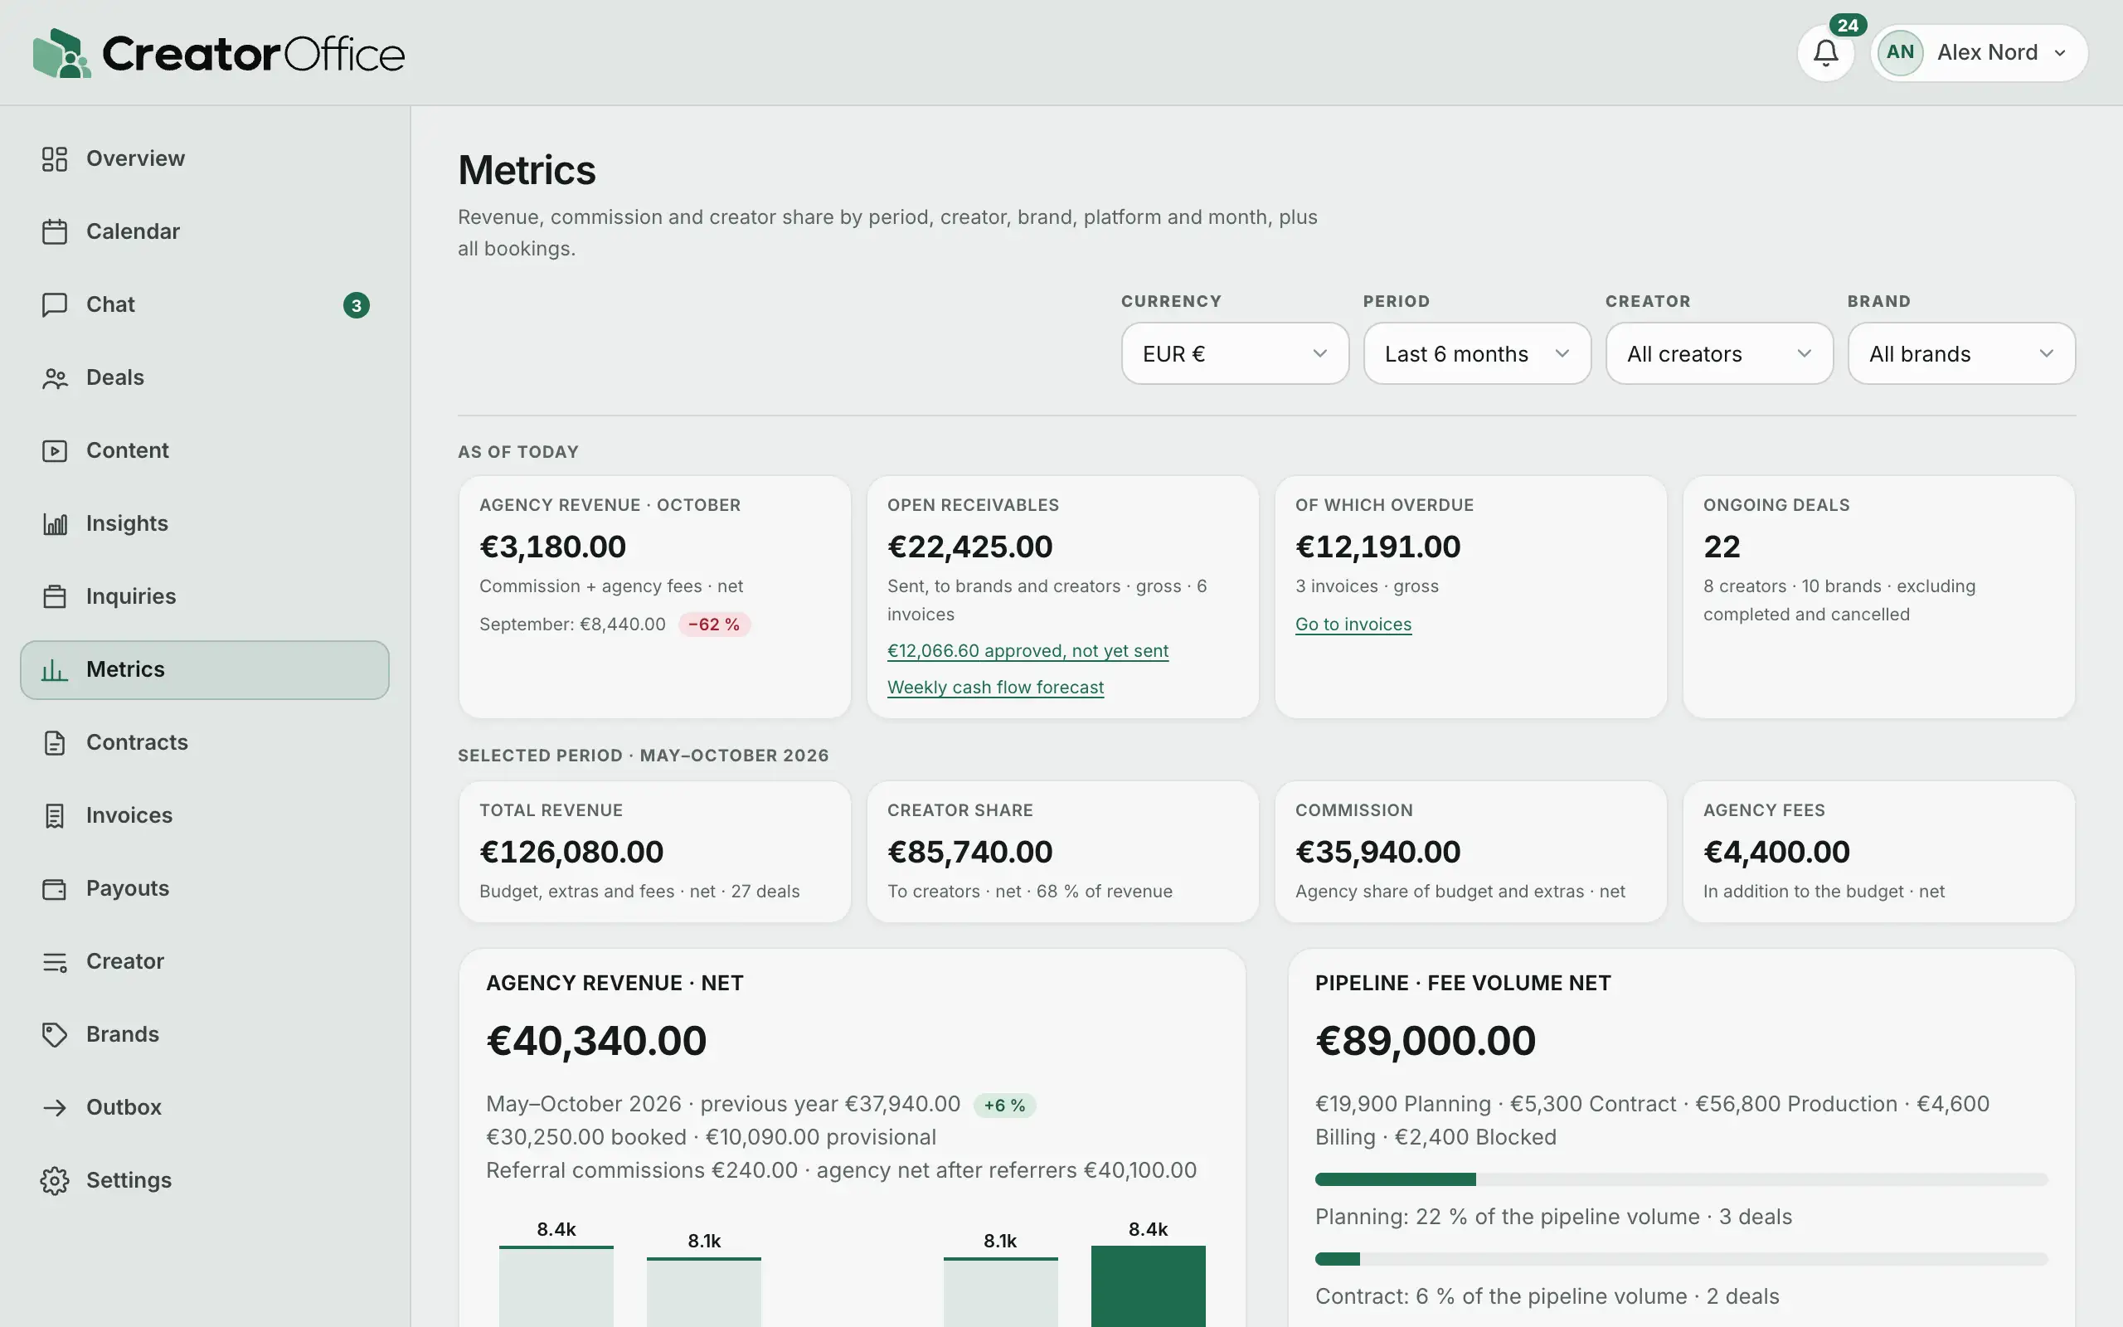Open the All creators dropdown
Image resolution: width=2123 pixels, height=1327 pixels.
coord(1718,352)
